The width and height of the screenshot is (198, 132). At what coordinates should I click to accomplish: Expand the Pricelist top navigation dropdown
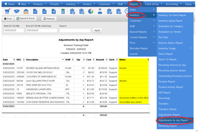[x=62, y=4]
